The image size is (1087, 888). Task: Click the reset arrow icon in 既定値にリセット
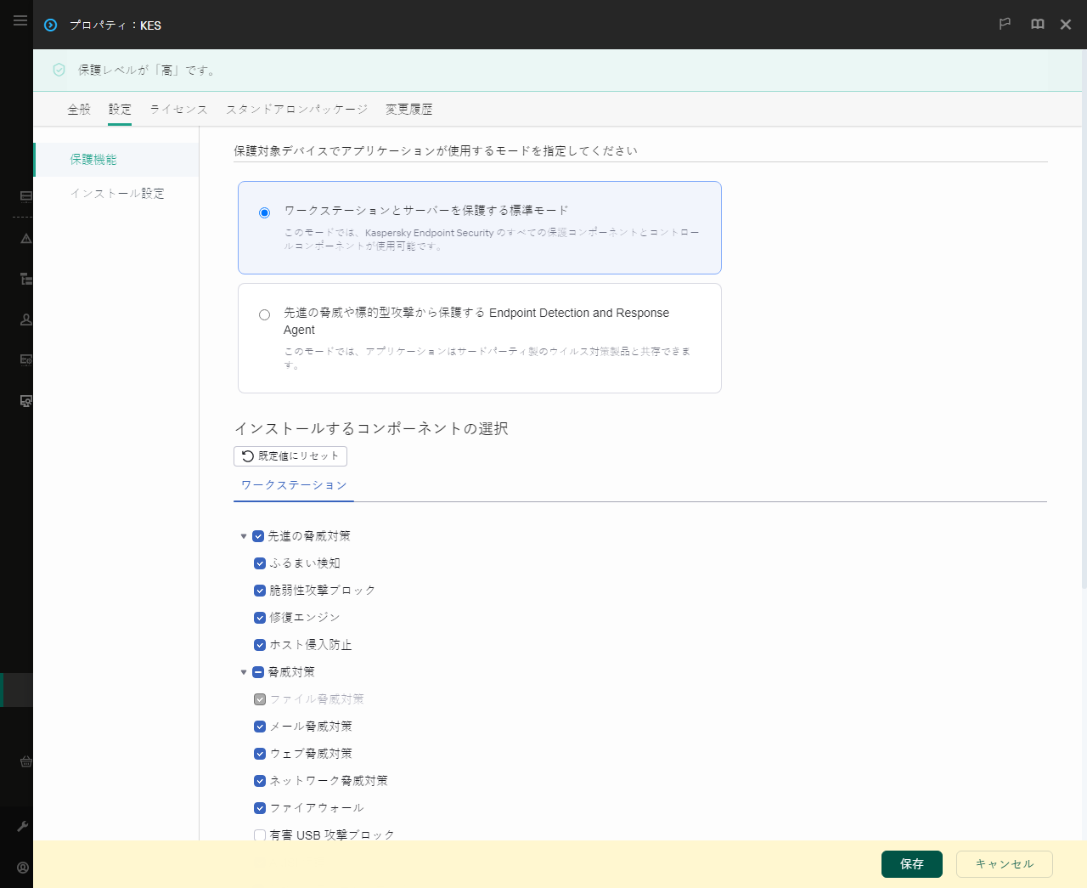coord(248,456)
